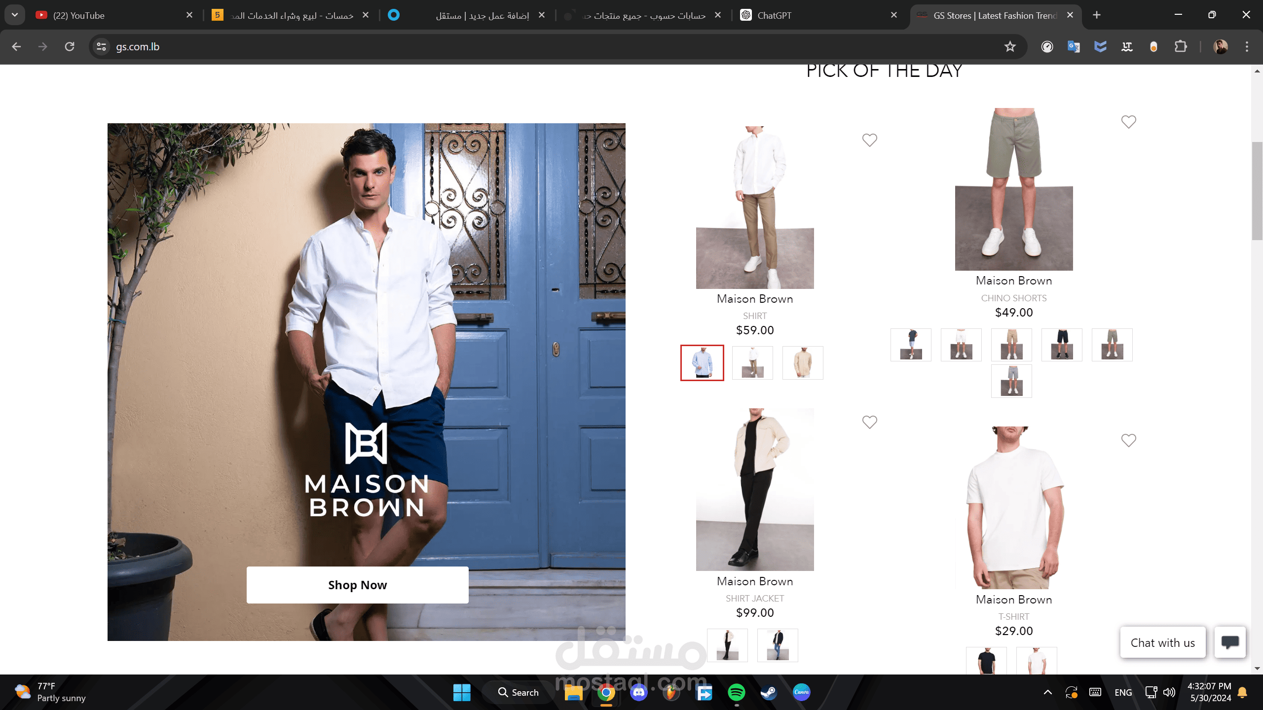
Task: Open File Explorer from the taskbar
Action: 573,692
